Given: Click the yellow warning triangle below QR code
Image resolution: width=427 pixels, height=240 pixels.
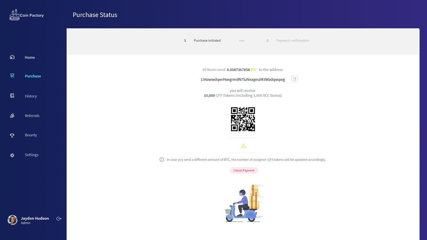Looking at the screenshot, I should click(x=243, y=145).
